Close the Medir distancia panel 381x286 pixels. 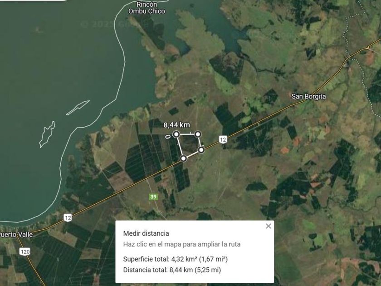(x=268, y=226)
